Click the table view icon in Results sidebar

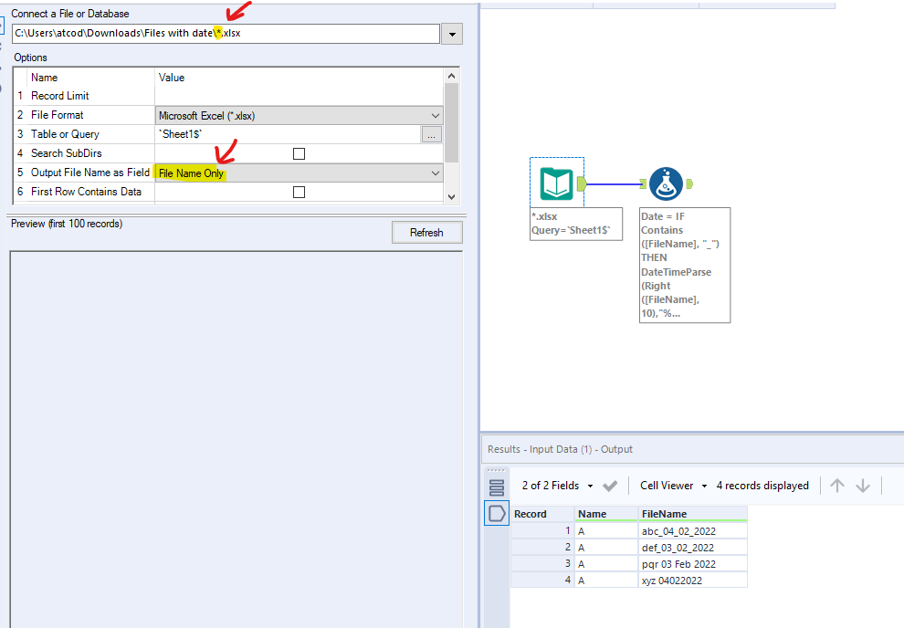(496, 513)
